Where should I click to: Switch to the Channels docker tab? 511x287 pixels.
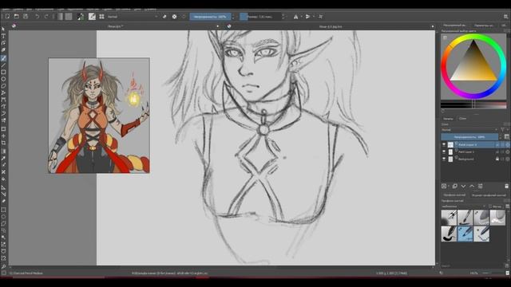448,119
